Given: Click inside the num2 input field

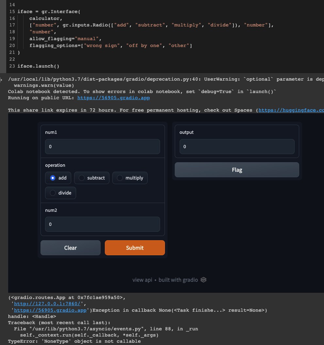Looking at the screenshot, I should coord(102,224).
